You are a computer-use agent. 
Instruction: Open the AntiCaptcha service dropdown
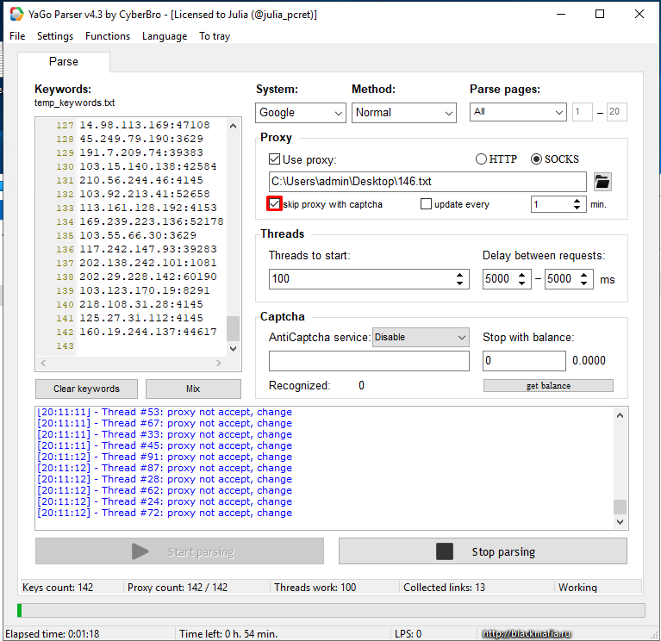click(421, 337)
